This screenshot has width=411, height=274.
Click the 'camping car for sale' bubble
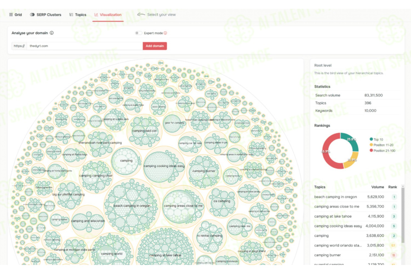(x=190, y=143)
